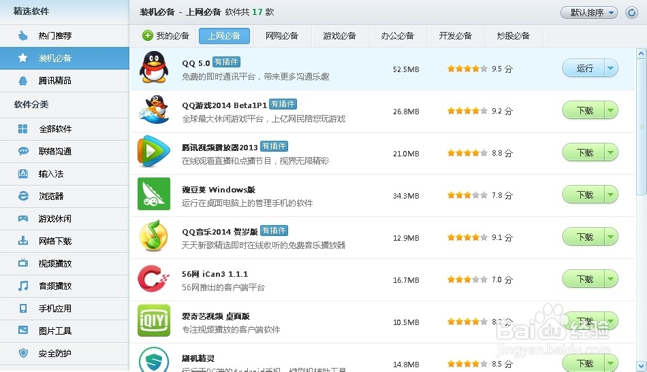Click the bell icon for 腾讯精品

[x=23, y=81]
